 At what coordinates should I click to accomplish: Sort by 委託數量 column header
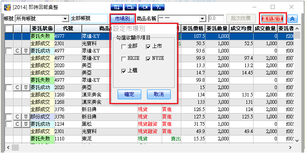(x=217, y=29)
